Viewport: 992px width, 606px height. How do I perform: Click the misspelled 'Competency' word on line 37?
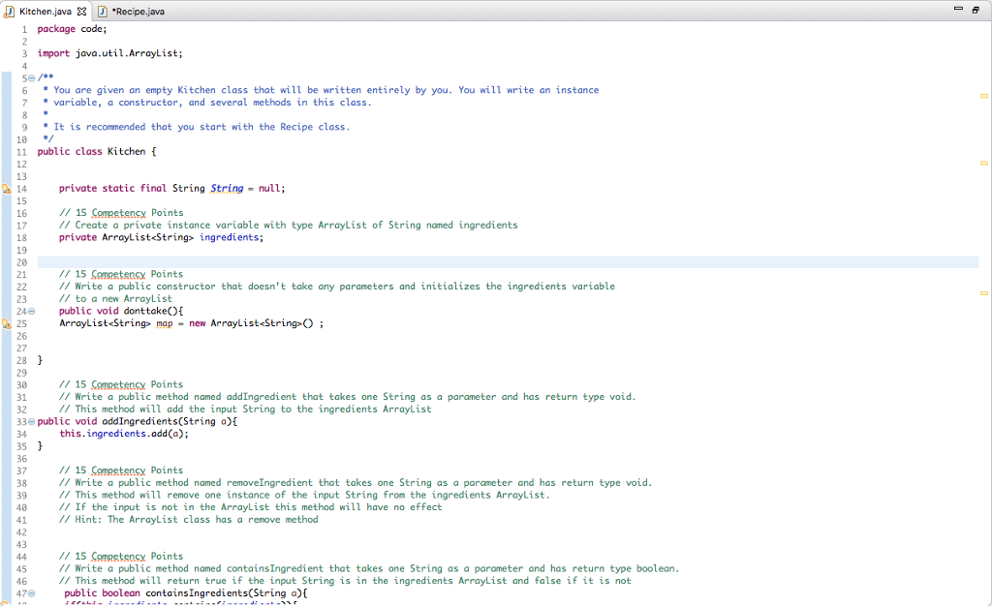point(118,470)
